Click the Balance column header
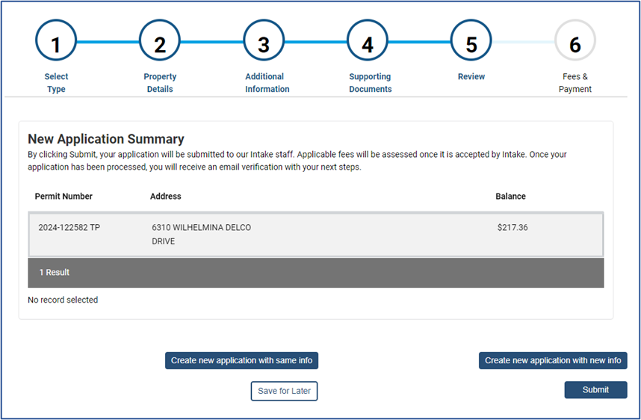 (x=510, y=197)
